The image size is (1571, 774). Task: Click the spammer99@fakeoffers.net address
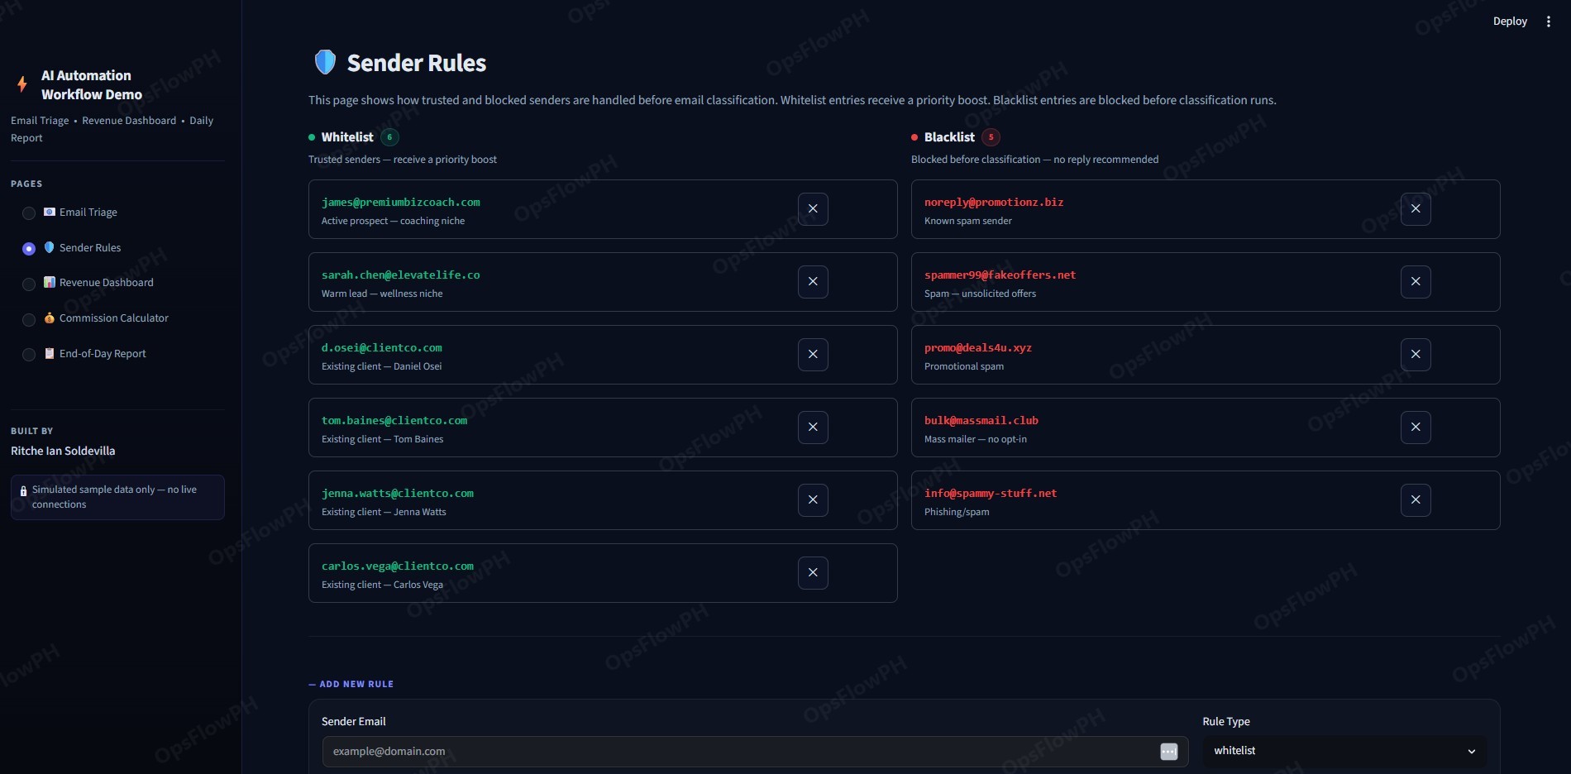click(x=1000, y=275)
